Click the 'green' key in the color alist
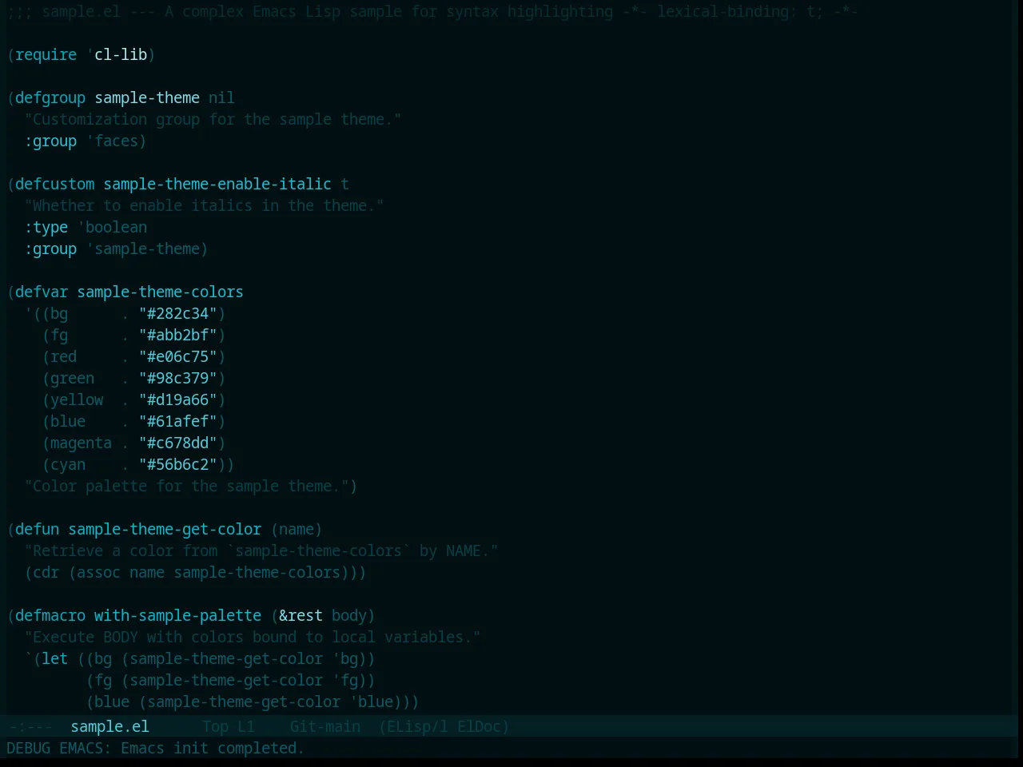 coord(72,378)
